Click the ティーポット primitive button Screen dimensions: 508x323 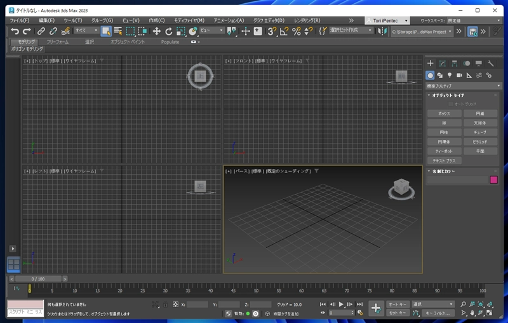click(444, 151)
